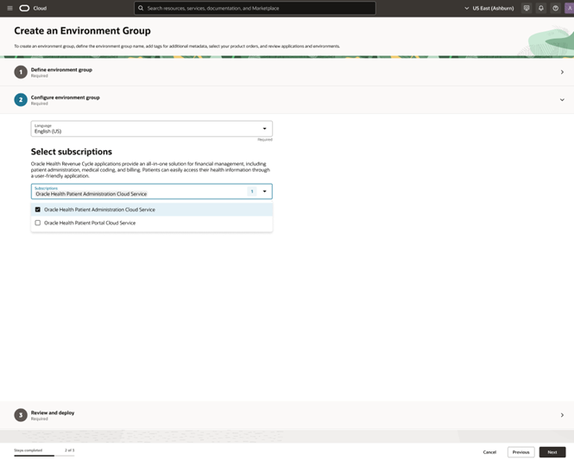
Task: Click the steps completed progress bar
Action: (44, 456)
